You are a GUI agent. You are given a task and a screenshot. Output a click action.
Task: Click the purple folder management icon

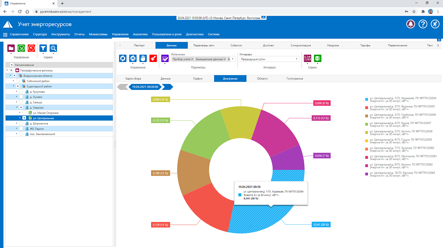(11, 48)
